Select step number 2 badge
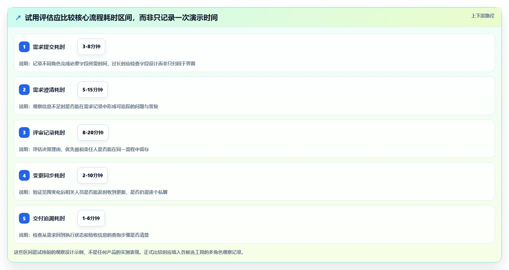509x270 pixels. point(24,90)
